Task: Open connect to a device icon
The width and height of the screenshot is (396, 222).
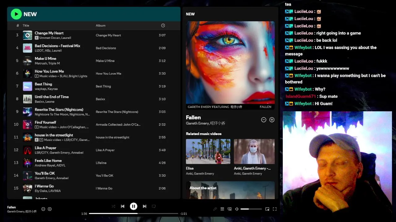Action: click(230, 209)
